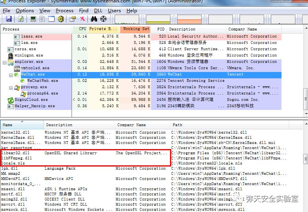
Task: Collapse the WeChat.exe process tree
Action: tap(11, 75)
